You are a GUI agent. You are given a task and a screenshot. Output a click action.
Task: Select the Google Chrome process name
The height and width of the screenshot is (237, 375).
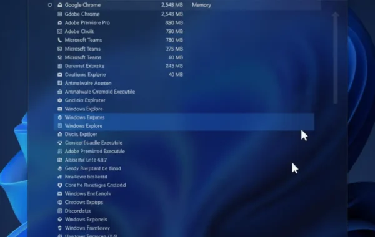(x=82, y=5)
